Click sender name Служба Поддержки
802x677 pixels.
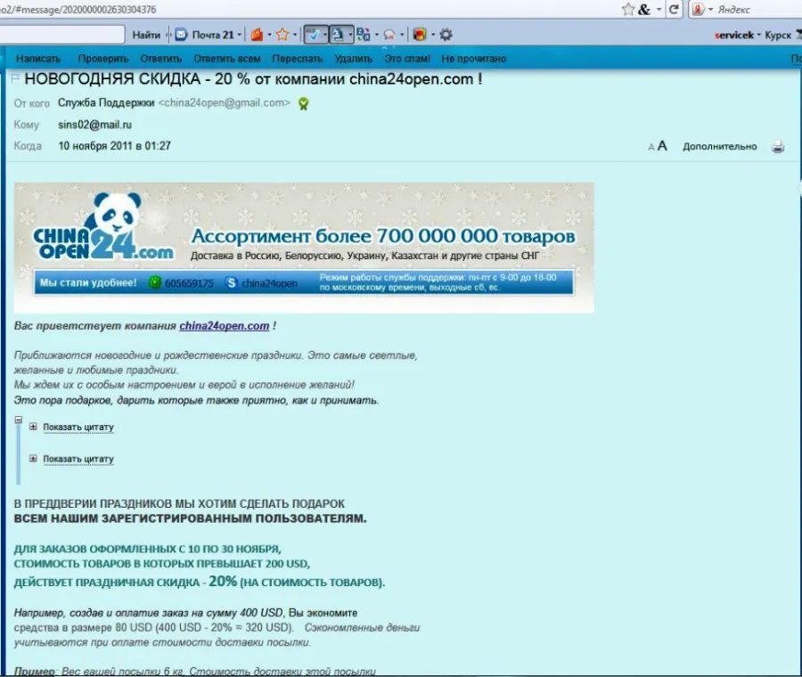[x=106, y=102]
